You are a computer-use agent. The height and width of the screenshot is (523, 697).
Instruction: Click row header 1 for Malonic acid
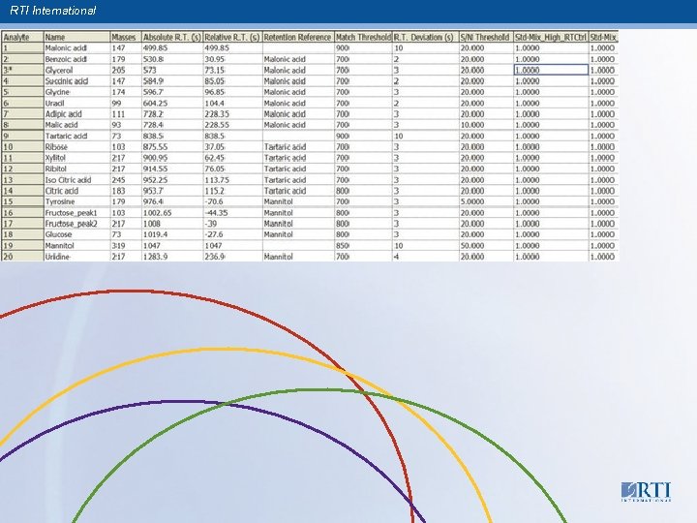(22, 48)
